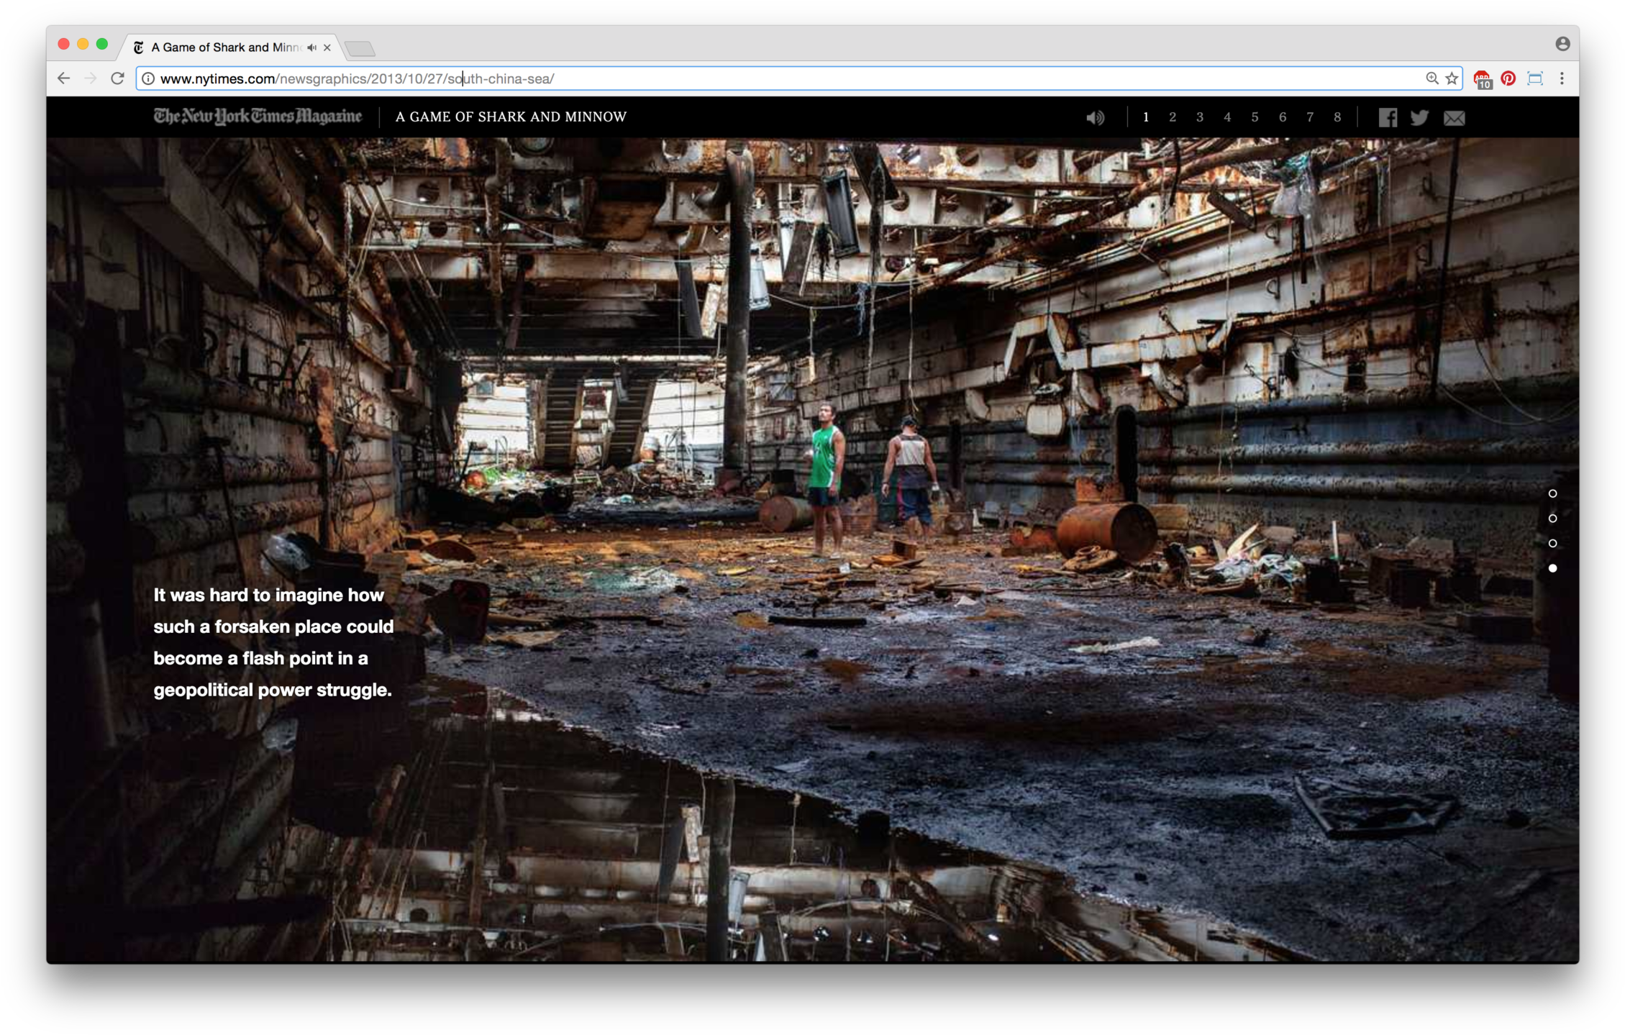Mute the page audio with the speaker icon
The image size is (1625, 1035).
click(1095, 117)
